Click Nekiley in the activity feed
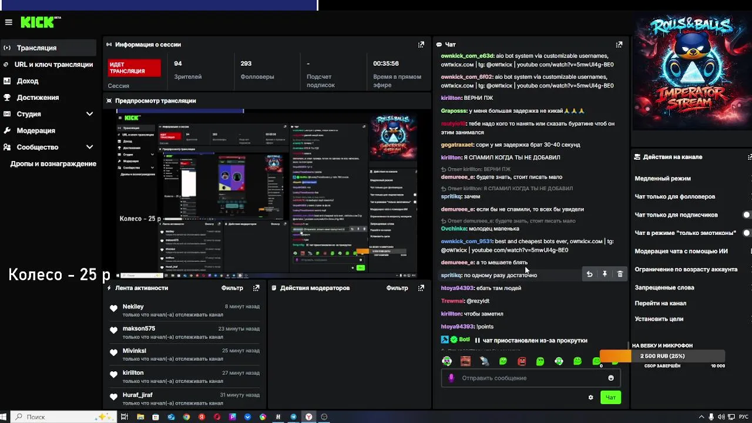This screenshot has width=752, height=423. coord(133,307)
